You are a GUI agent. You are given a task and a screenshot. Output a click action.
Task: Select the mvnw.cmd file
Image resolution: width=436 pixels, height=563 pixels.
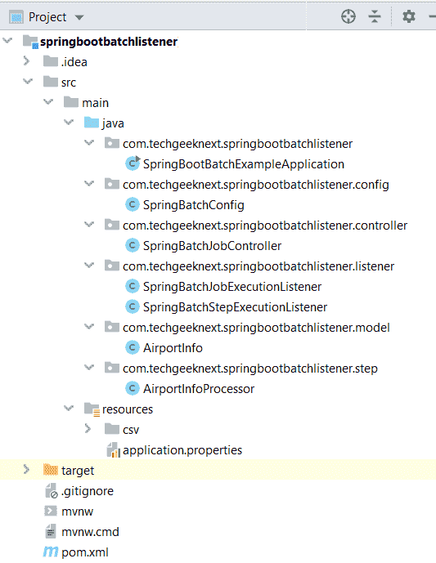pyautogui.click(x=90, y=532)
